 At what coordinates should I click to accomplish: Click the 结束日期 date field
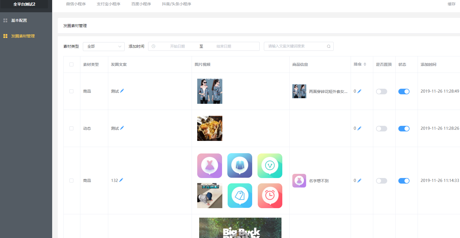[x=224, y=46]
